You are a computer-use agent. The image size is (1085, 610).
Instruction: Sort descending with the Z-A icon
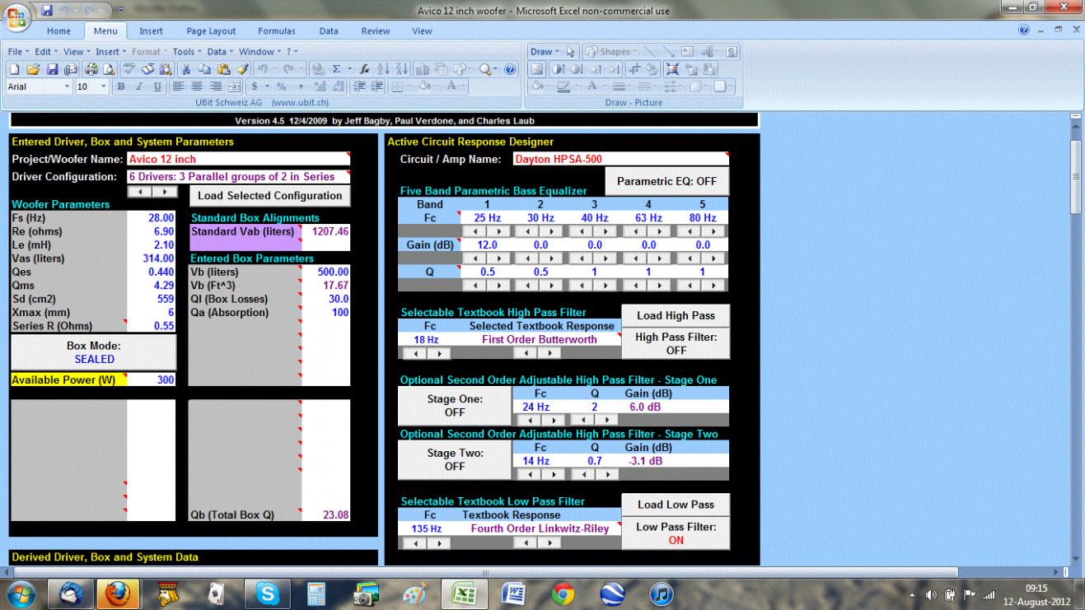[x=401, y=69]
